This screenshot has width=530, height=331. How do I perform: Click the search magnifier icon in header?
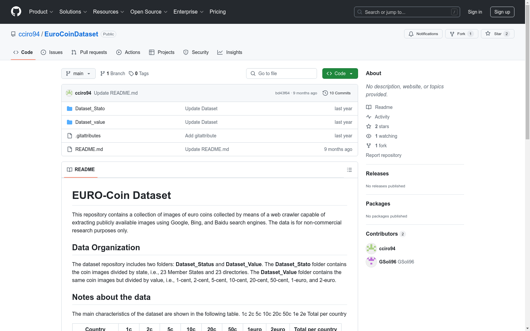click(360, 12)
